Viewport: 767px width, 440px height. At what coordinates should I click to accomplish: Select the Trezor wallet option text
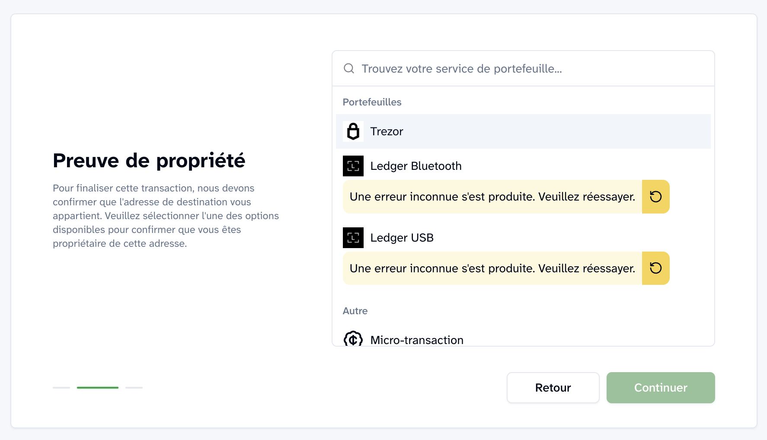pos(387,131)
